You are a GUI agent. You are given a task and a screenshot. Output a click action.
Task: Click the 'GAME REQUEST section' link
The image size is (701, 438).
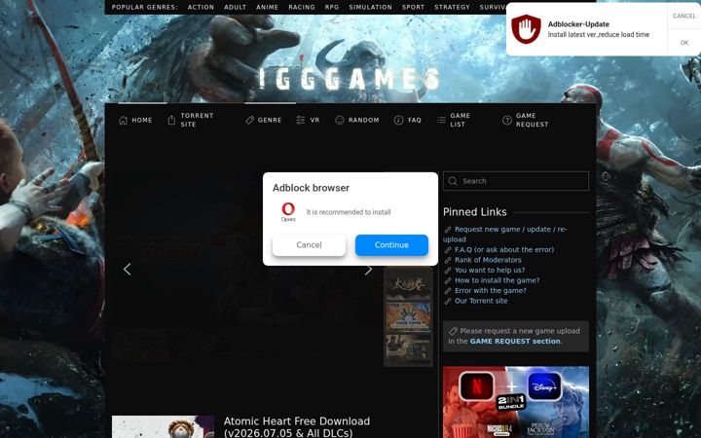click(x=515, y=342)
